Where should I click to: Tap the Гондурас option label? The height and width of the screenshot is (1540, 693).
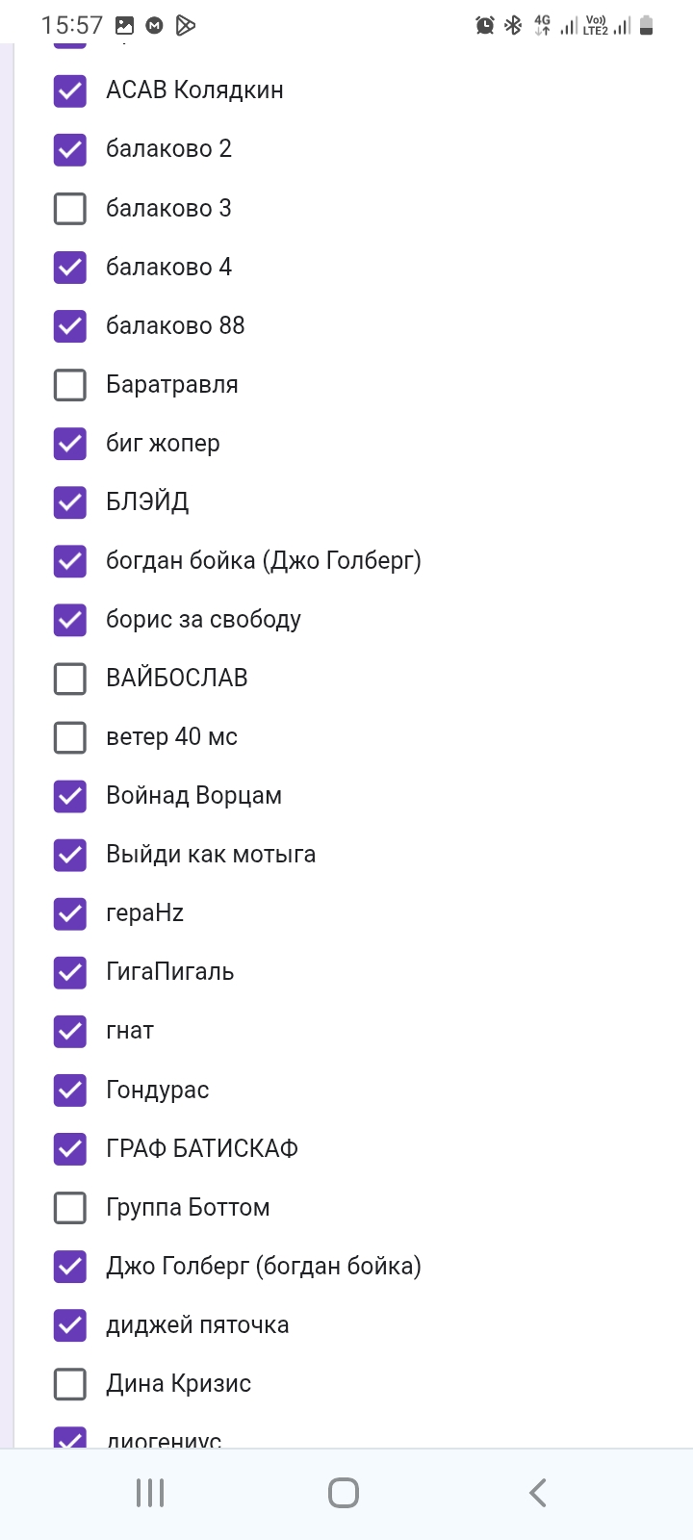pos(158,1090)
